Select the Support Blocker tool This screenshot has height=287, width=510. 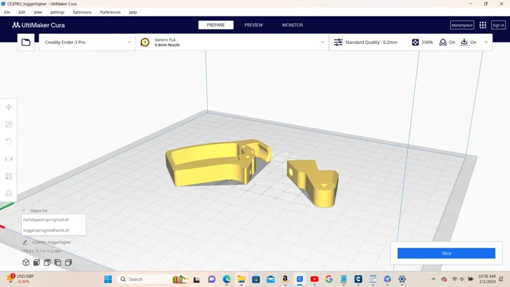click(x=9, y=193)
